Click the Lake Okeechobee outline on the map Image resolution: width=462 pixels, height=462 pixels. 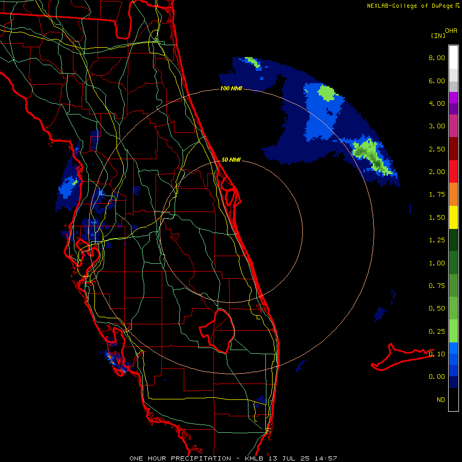(x=218, y=331)
